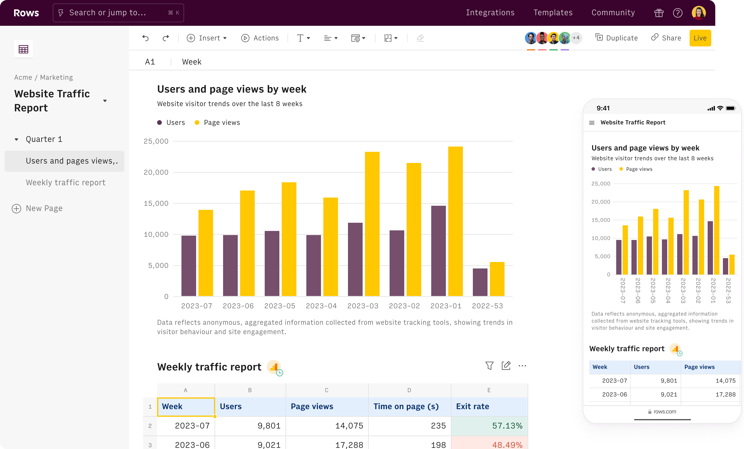The width and height of the screenshot is (744, 449).
Task: Click the edit/pencil icon on Weekly traffic report
Action: pyautogui.click(x=506, y=365)
